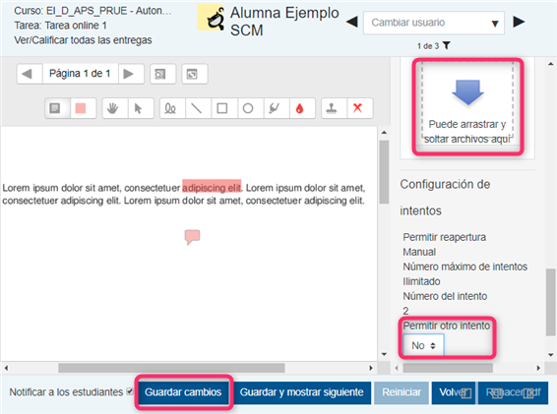Click the Manual value text

(x=419, y=252)
